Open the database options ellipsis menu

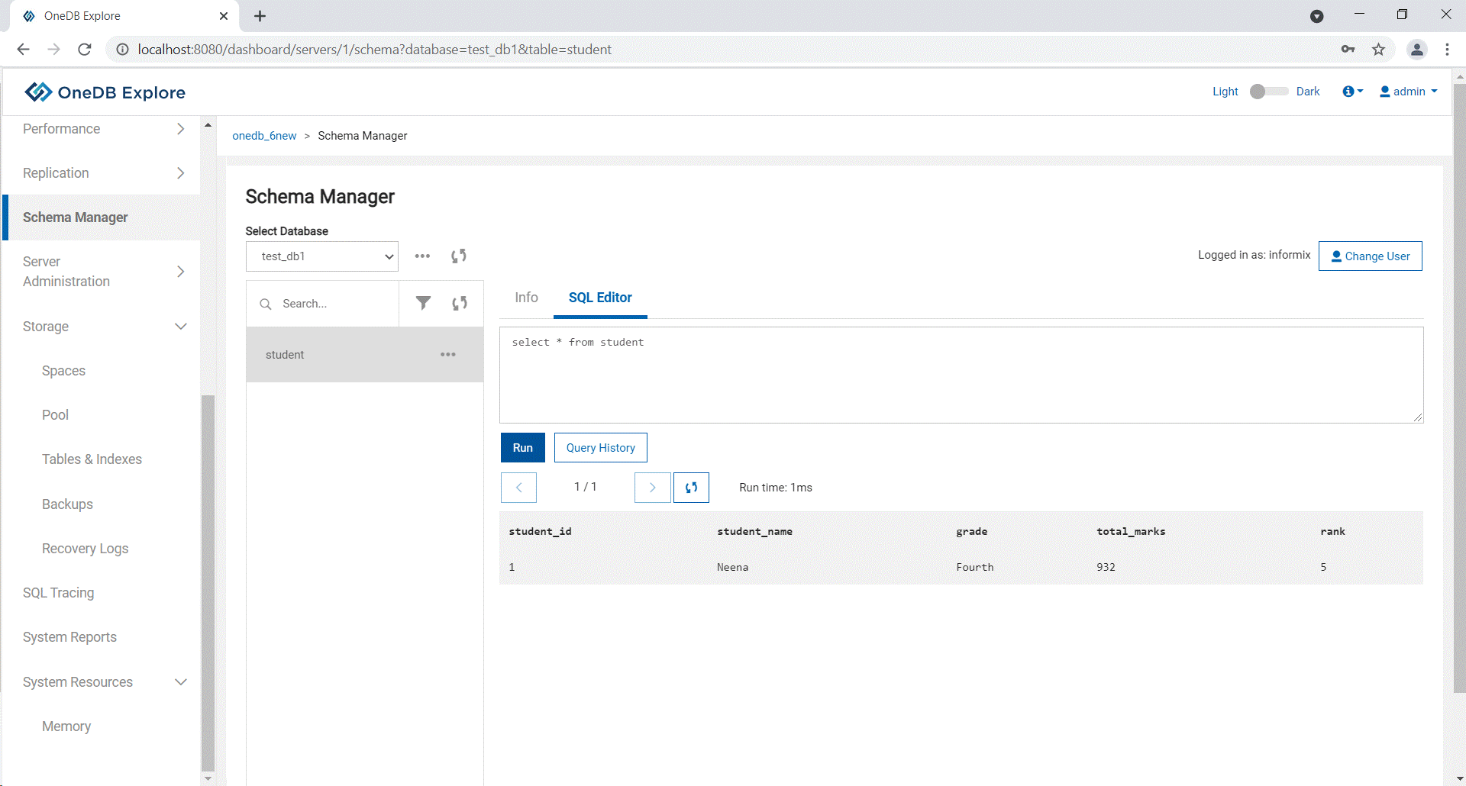(422, 256)
